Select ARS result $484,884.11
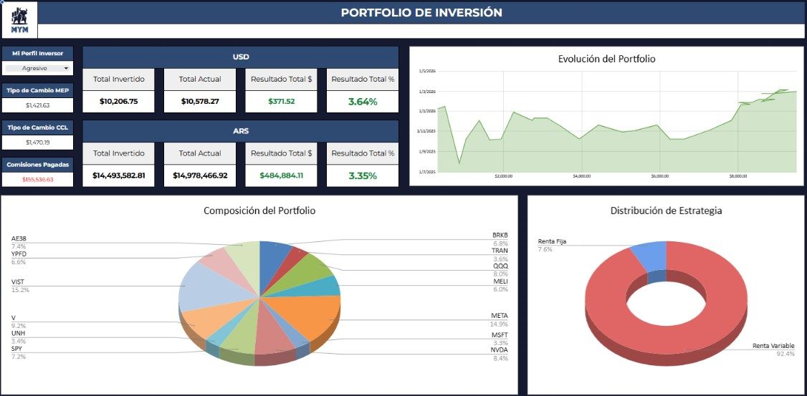The width and height of the screenshot is (807, 396). pyautogui.click(x=281, y=175)
